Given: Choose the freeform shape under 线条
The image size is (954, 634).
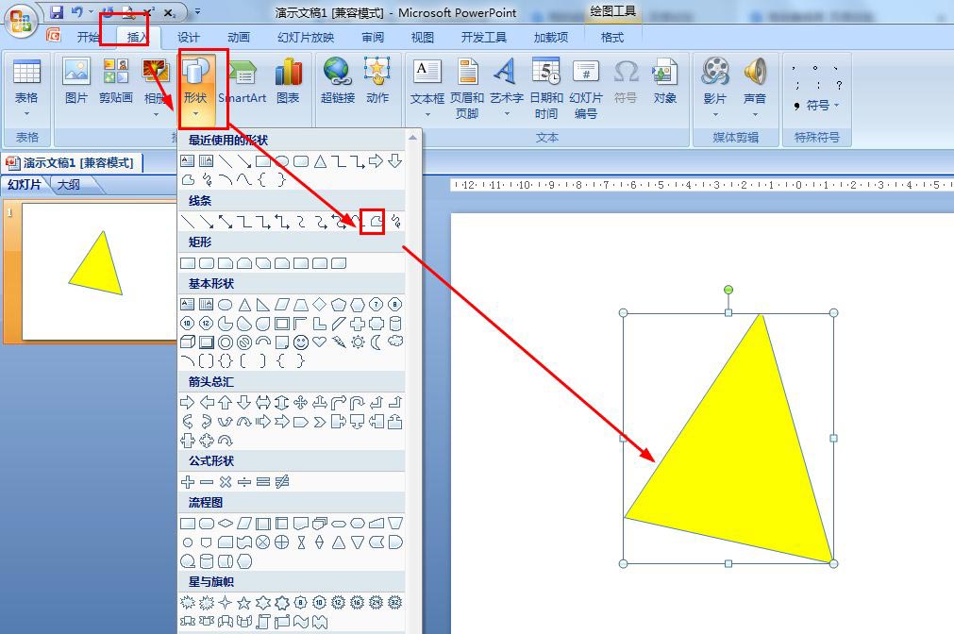Looking at the screenshot, I should point(375,223).
